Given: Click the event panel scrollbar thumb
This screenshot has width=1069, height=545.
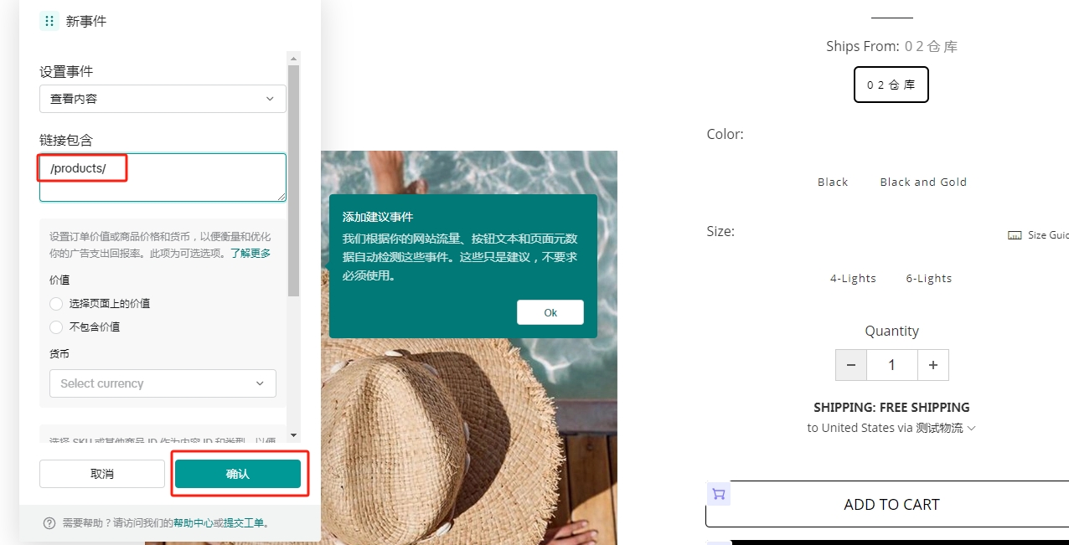Looking at the screenshot, I should click(x=293, y=180).
